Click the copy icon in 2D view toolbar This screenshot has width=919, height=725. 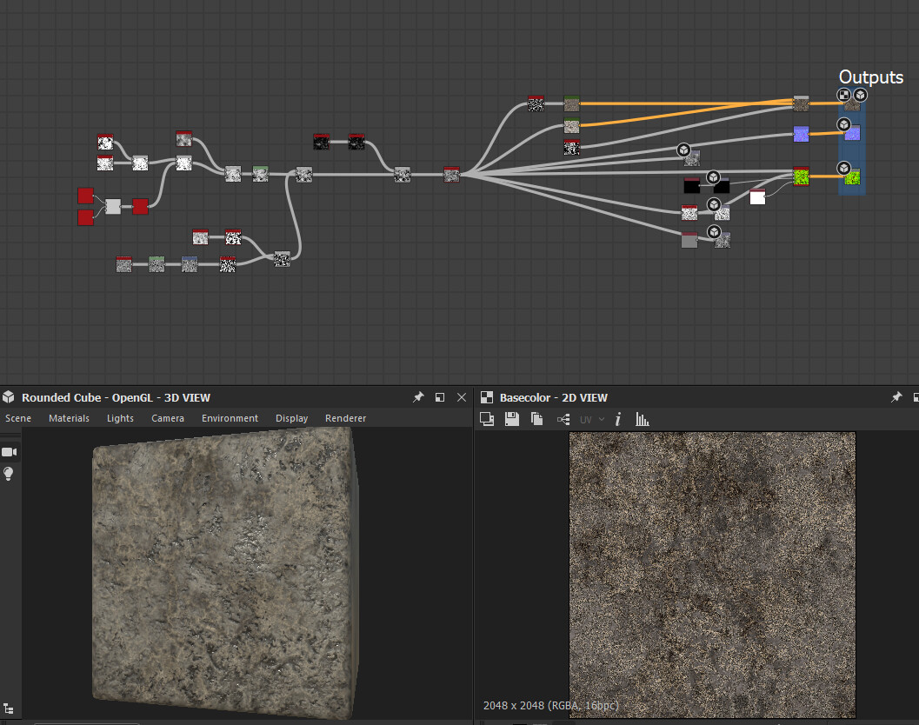tap(537, 419)
